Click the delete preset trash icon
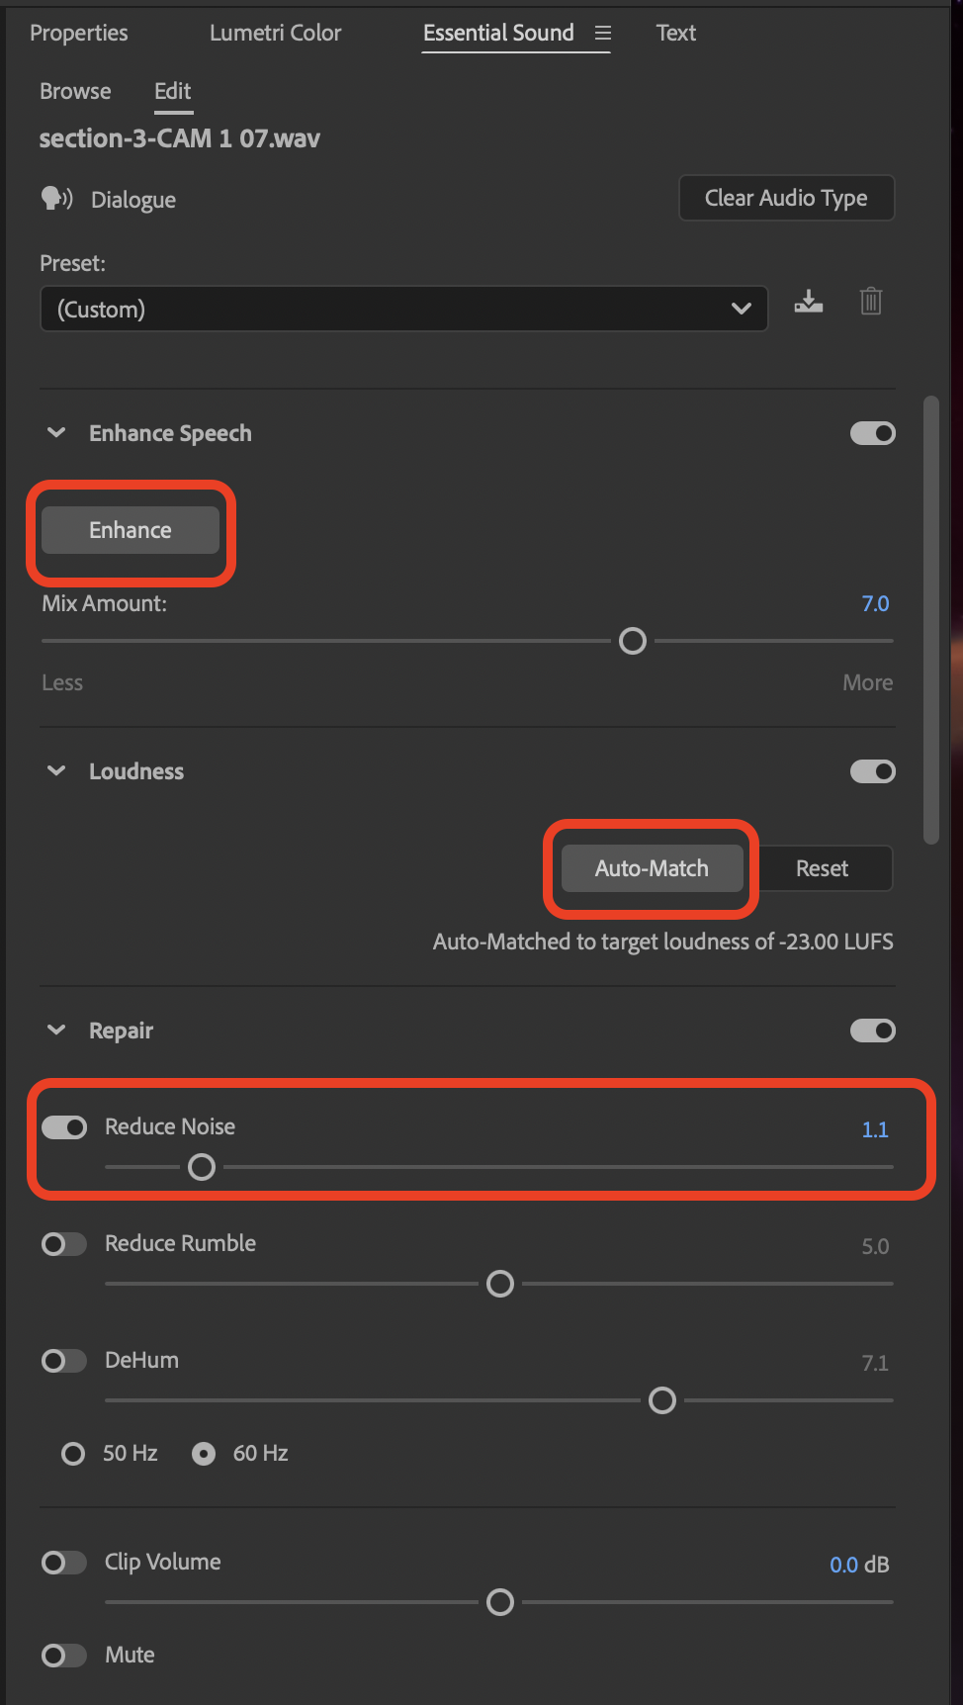Screen dimensions: 963x1705 (870, 302)
